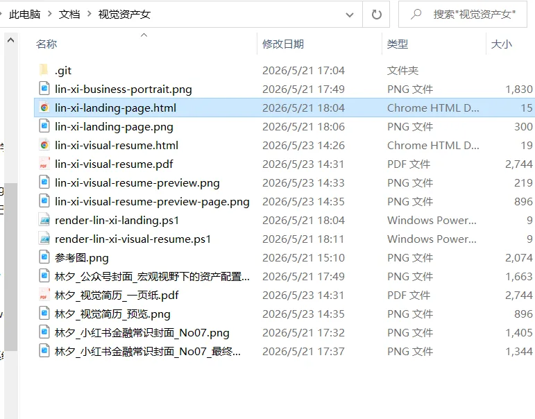The width and height of the screenshot is (535, 419).
Task: Select the file name lin-xi-landing-page.html
Action: (x=115, y=108)
